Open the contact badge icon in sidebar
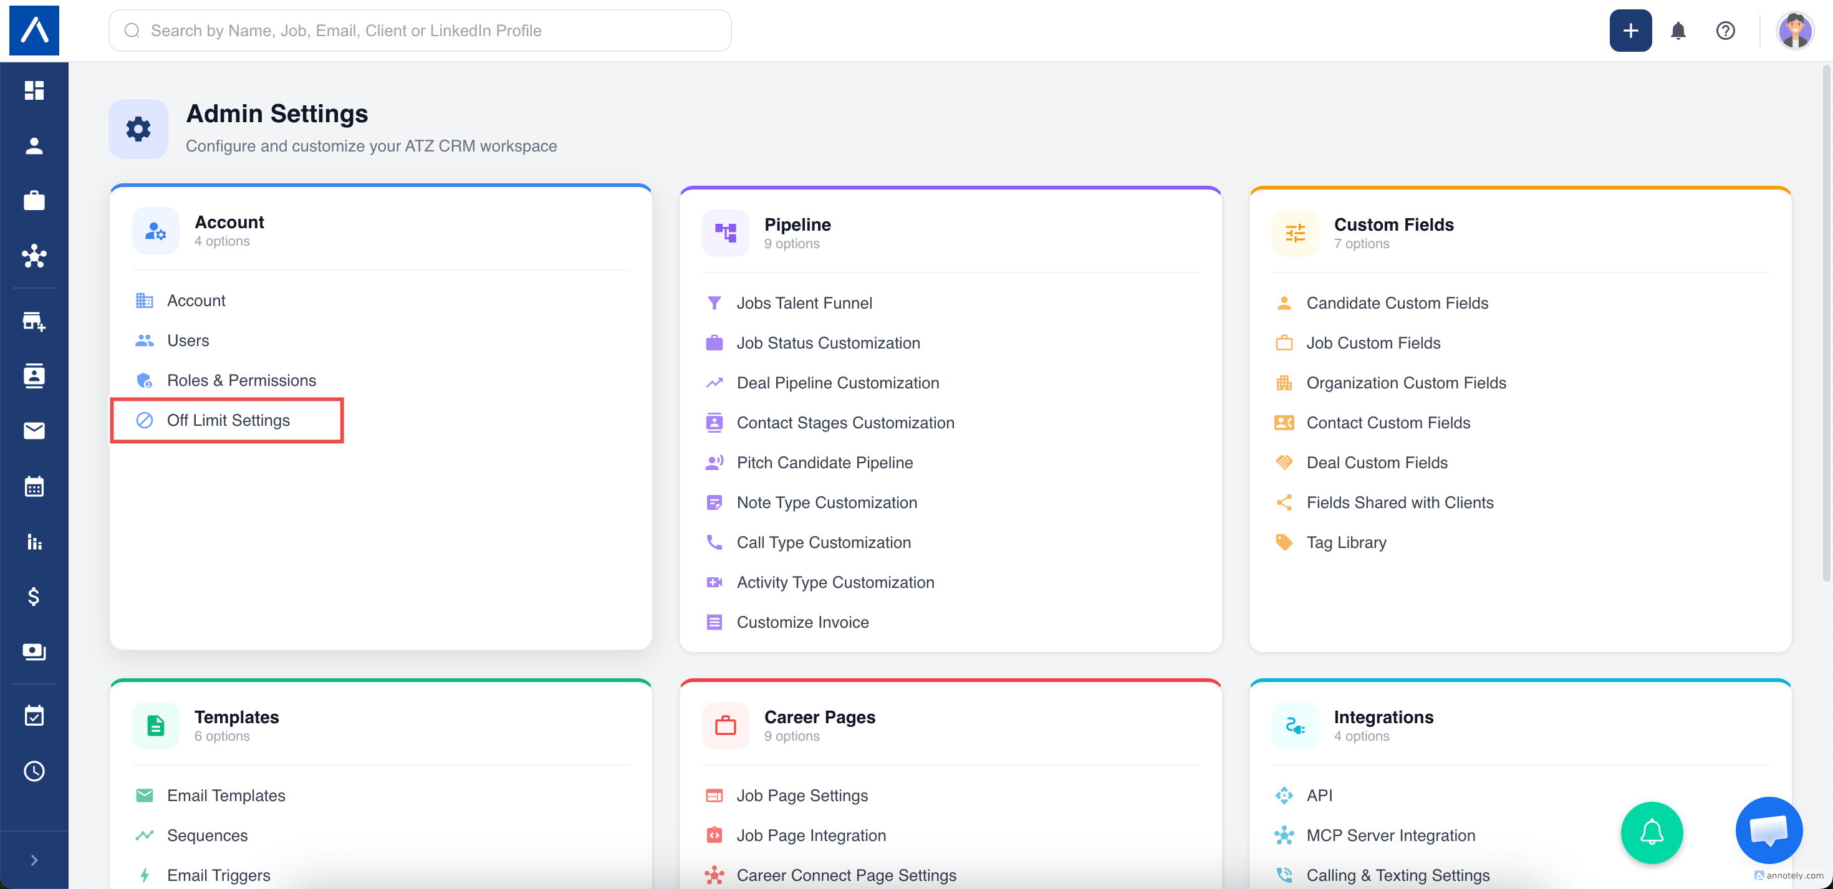 [34, 376]
